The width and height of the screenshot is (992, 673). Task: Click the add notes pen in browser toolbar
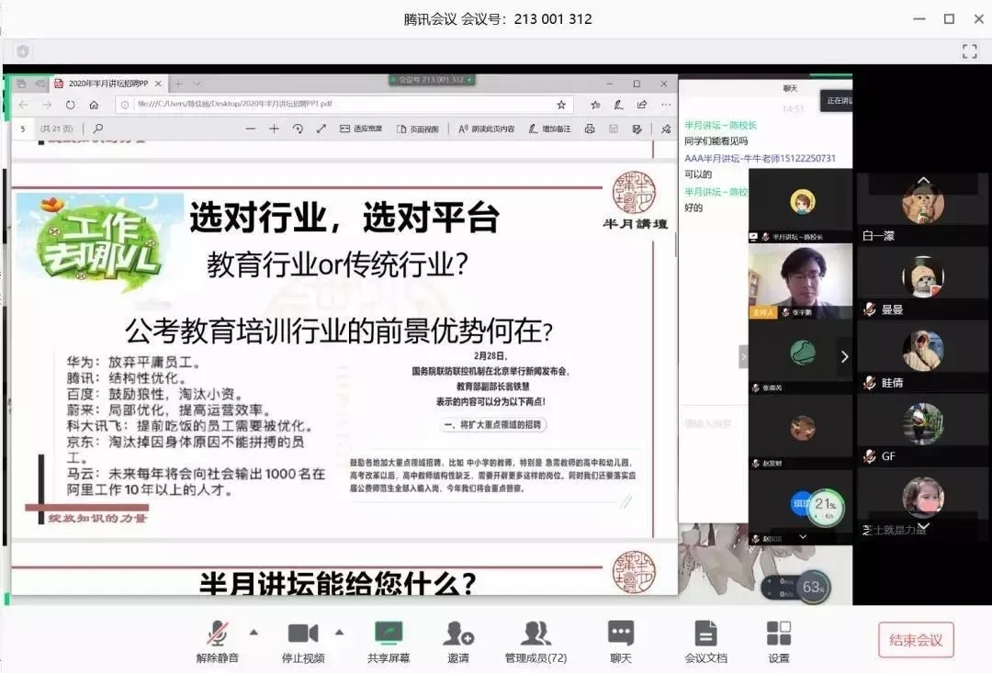pos(619,105)
